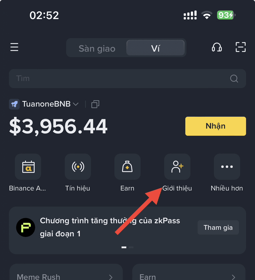Expand the bottom Earn card chevron
Image resolution: width=255 pixels, height=280 pixels.
(233, 277)
